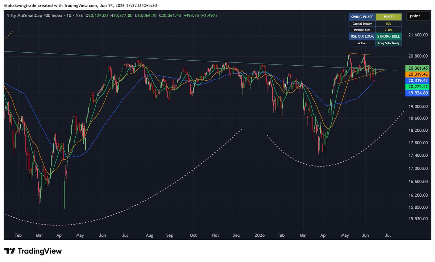Click the 17,800.00 price axis label
435x262 pixels.
click(418, 143)
